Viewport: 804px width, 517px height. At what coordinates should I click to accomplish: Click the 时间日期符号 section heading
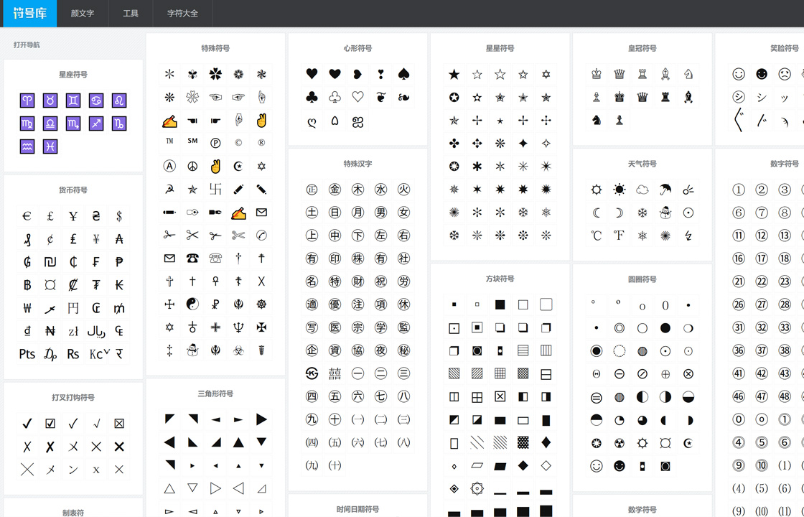[x=358, y=509]
